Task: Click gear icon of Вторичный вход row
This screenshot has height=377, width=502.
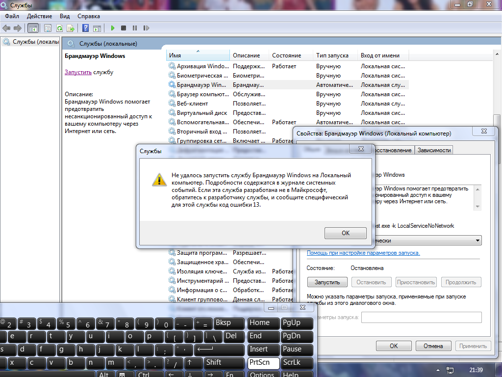Action: point(172,131)
